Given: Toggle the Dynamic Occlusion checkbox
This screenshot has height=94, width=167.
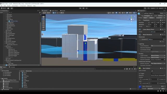Looking at the screenshot, I should click(x=152, y=65).
